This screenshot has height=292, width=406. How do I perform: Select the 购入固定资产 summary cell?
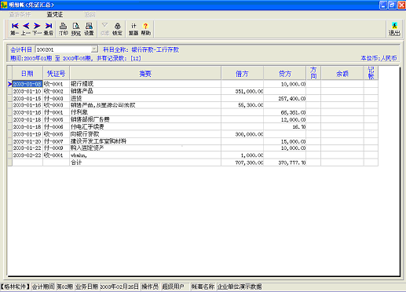[x=145, y=148]
